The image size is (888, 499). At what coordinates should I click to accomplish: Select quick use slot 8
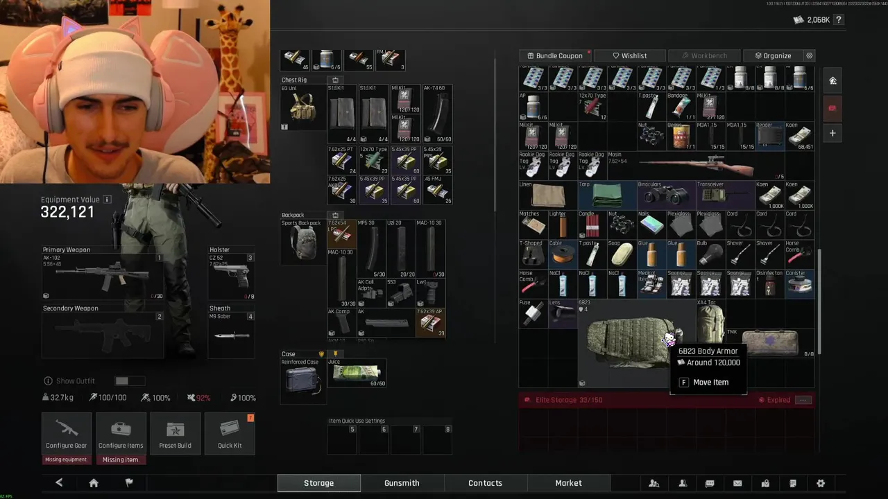click(x=438, y=439)
